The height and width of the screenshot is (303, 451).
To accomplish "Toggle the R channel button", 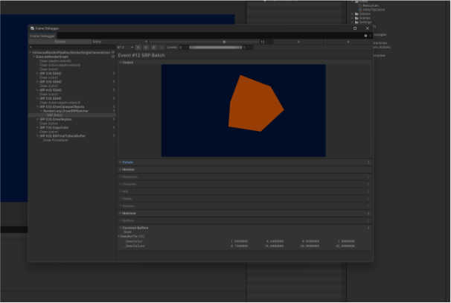I will tap(138, 48).
